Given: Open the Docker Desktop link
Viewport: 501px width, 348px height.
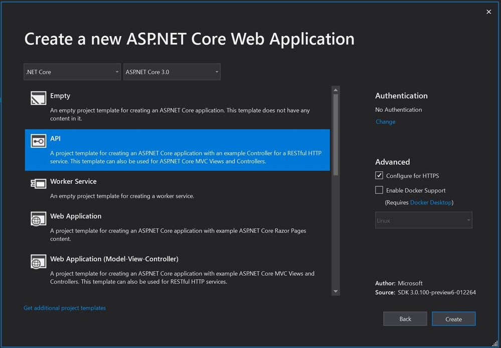Looking at the screenshot, I should (431, 202).
